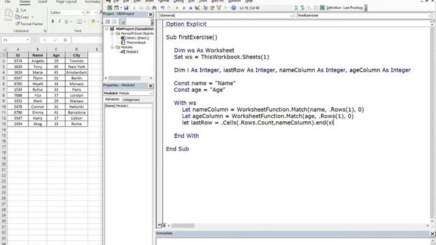Image resolution: width=436 pixels, height=245 pixels.
Task: Click Procedure View button at code window bottom
Action: [x=159, y=225]
